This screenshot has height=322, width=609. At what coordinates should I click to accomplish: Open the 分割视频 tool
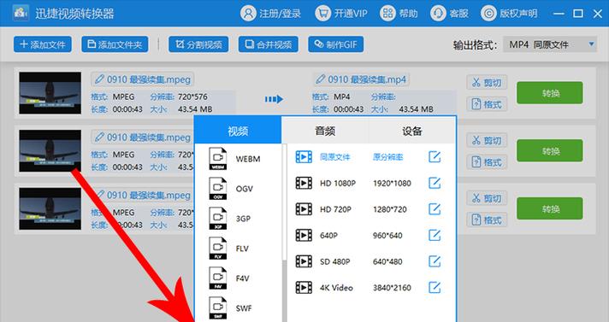tap(198, 44)
